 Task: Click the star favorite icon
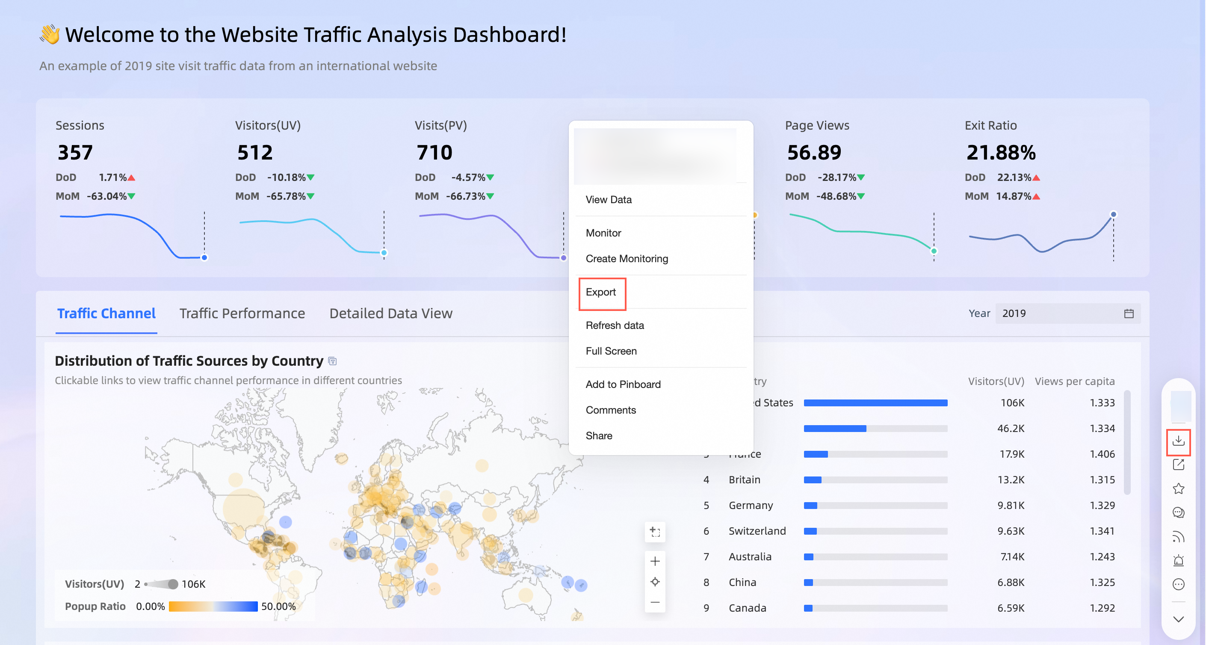1178,488
